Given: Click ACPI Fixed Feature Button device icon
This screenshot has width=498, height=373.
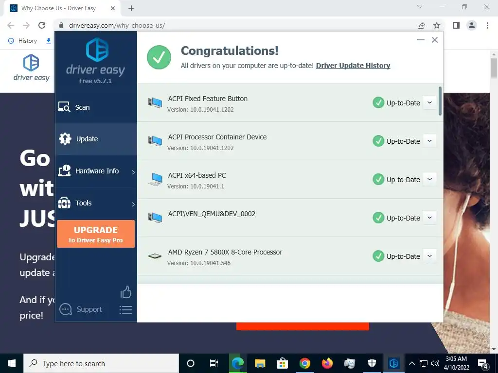Looking at the screenshot, I should (x=155, y=102).
